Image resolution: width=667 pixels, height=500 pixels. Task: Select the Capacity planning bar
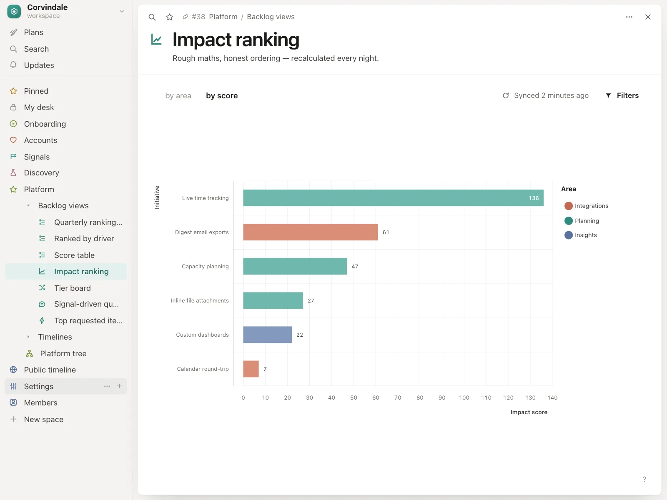(295, 266)
